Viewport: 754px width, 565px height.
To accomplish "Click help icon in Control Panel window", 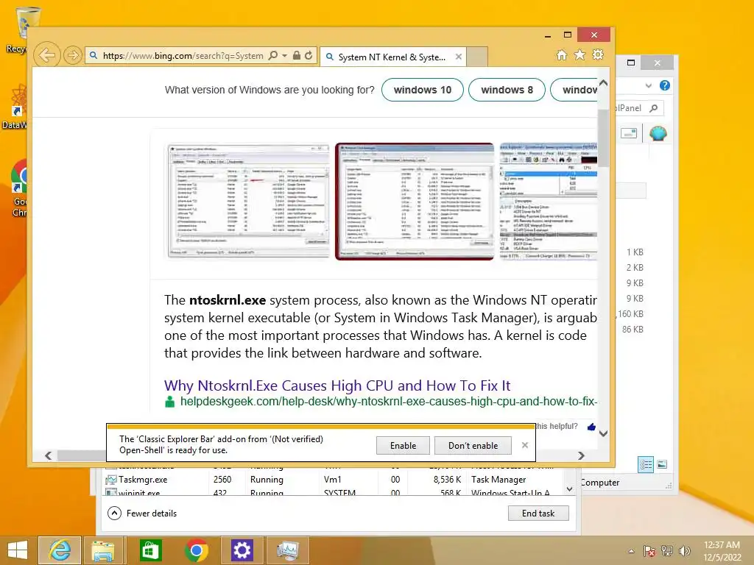I will (x=665, y=85).
